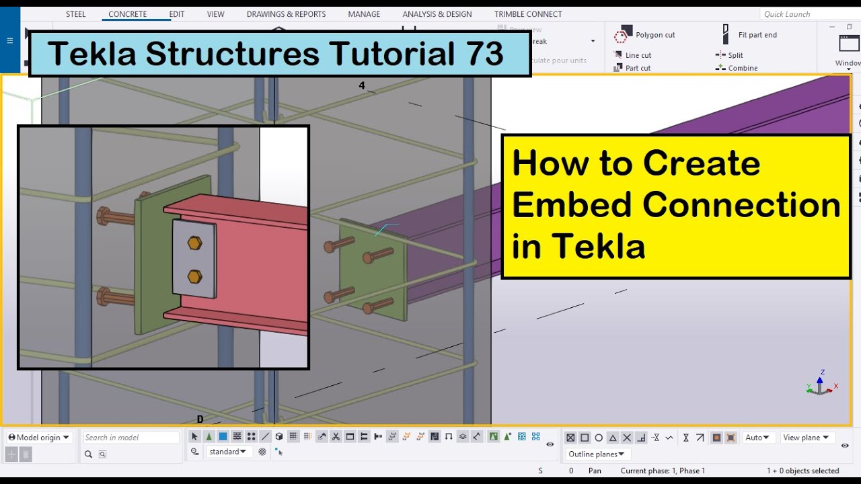
Task: Click the Snap to any position icon
Action: 669,438
